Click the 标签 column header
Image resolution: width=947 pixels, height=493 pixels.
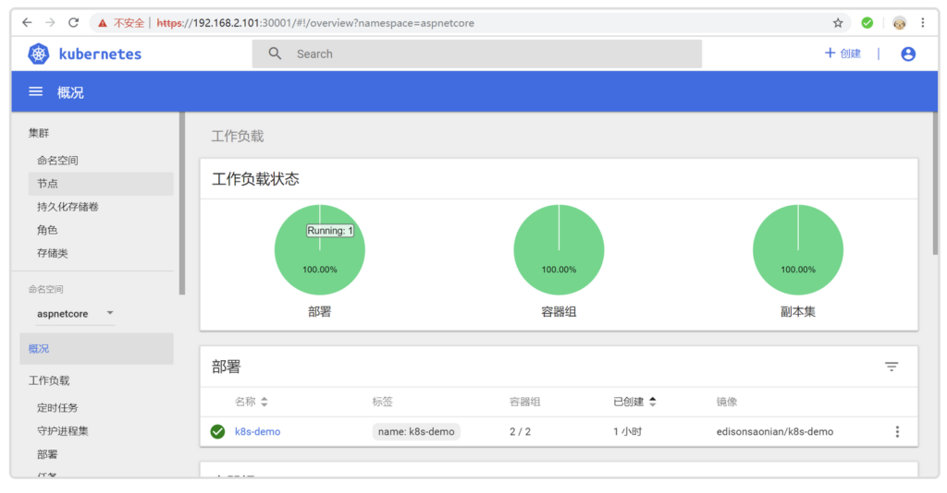[382, 402]
